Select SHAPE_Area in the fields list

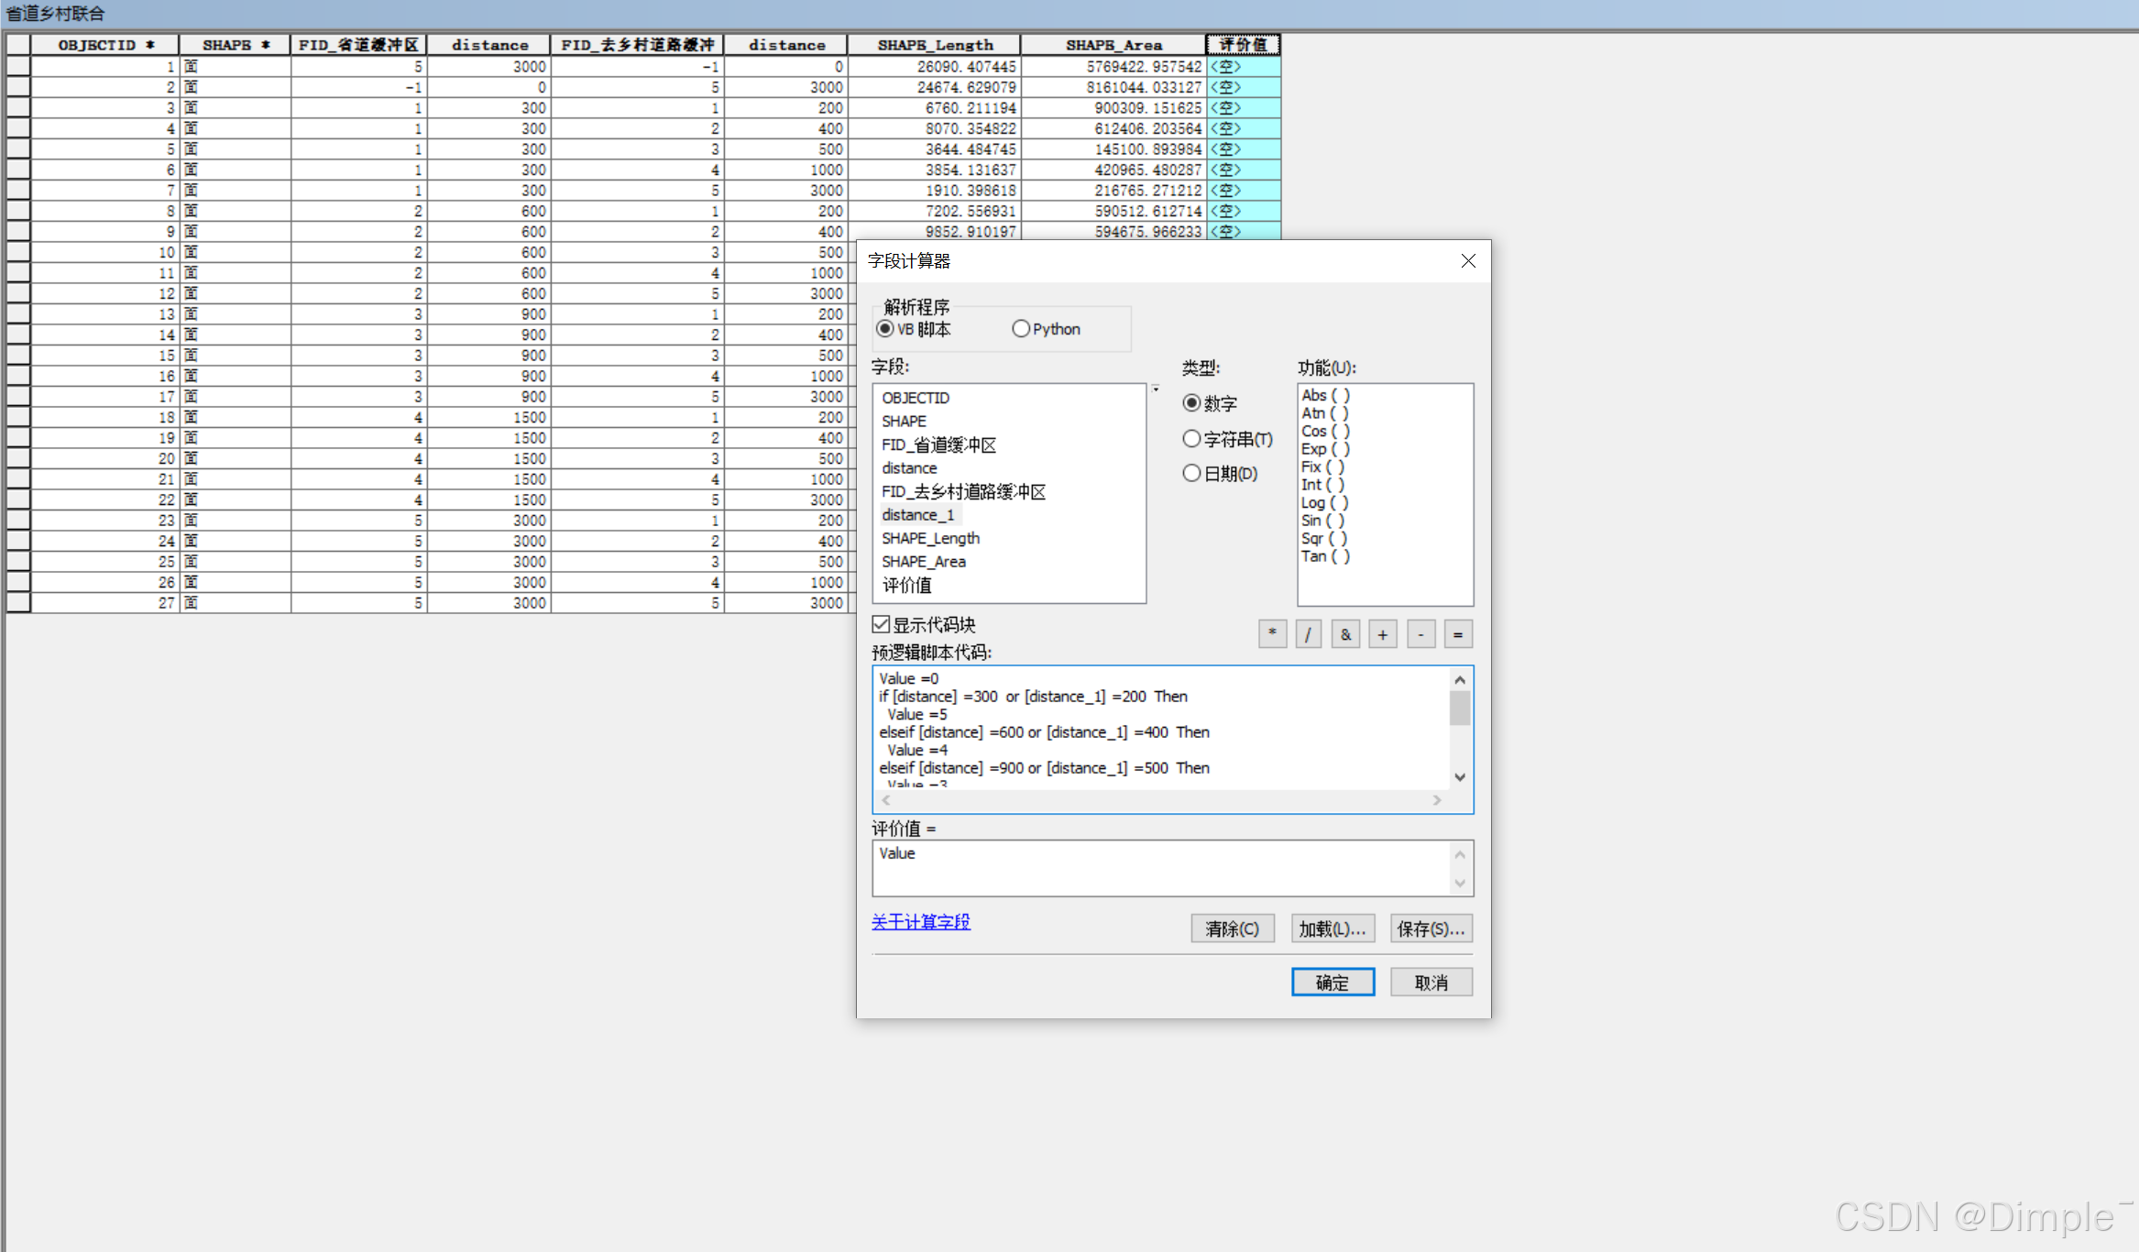click(x=923, y=562)
